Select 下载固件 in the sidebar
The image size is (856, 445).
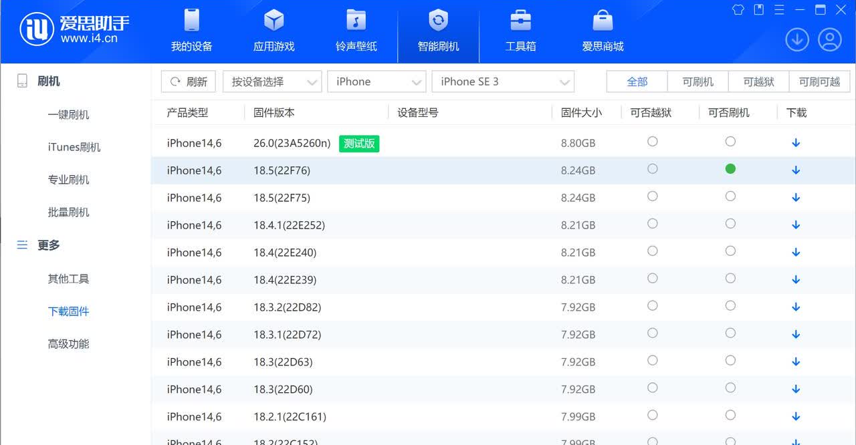coord(68,312)
